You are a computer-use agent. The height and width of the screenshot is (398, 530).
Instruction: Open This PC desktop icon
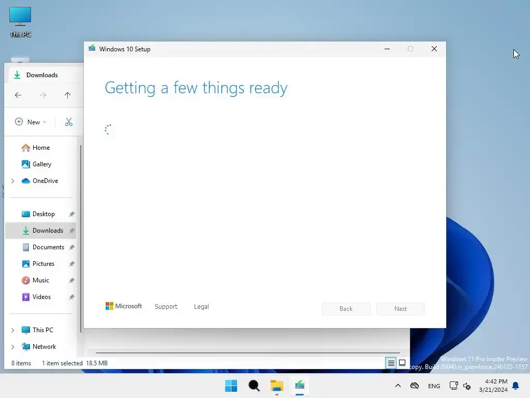pyautogui.click(x=20, y=22)
